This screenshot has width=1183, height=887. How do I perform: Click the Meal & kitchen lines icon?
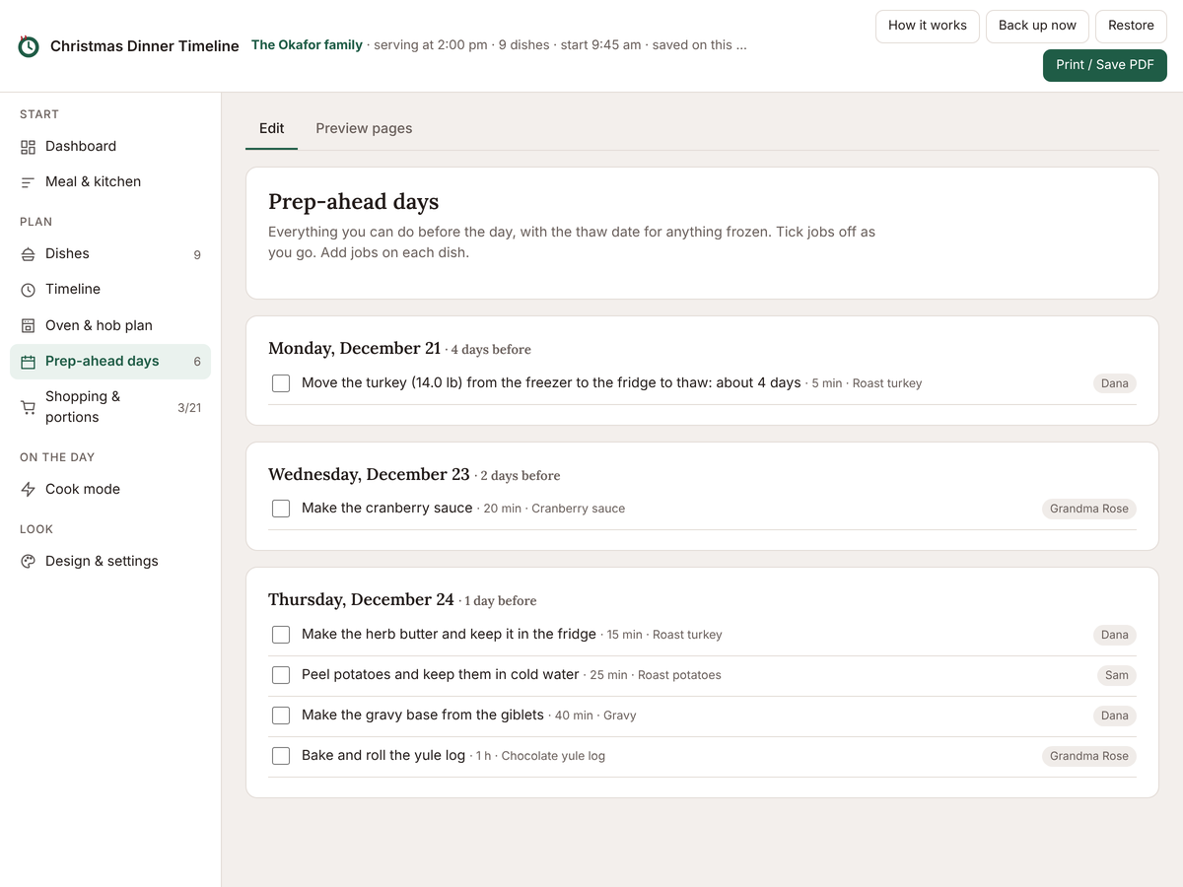point(28,182)
